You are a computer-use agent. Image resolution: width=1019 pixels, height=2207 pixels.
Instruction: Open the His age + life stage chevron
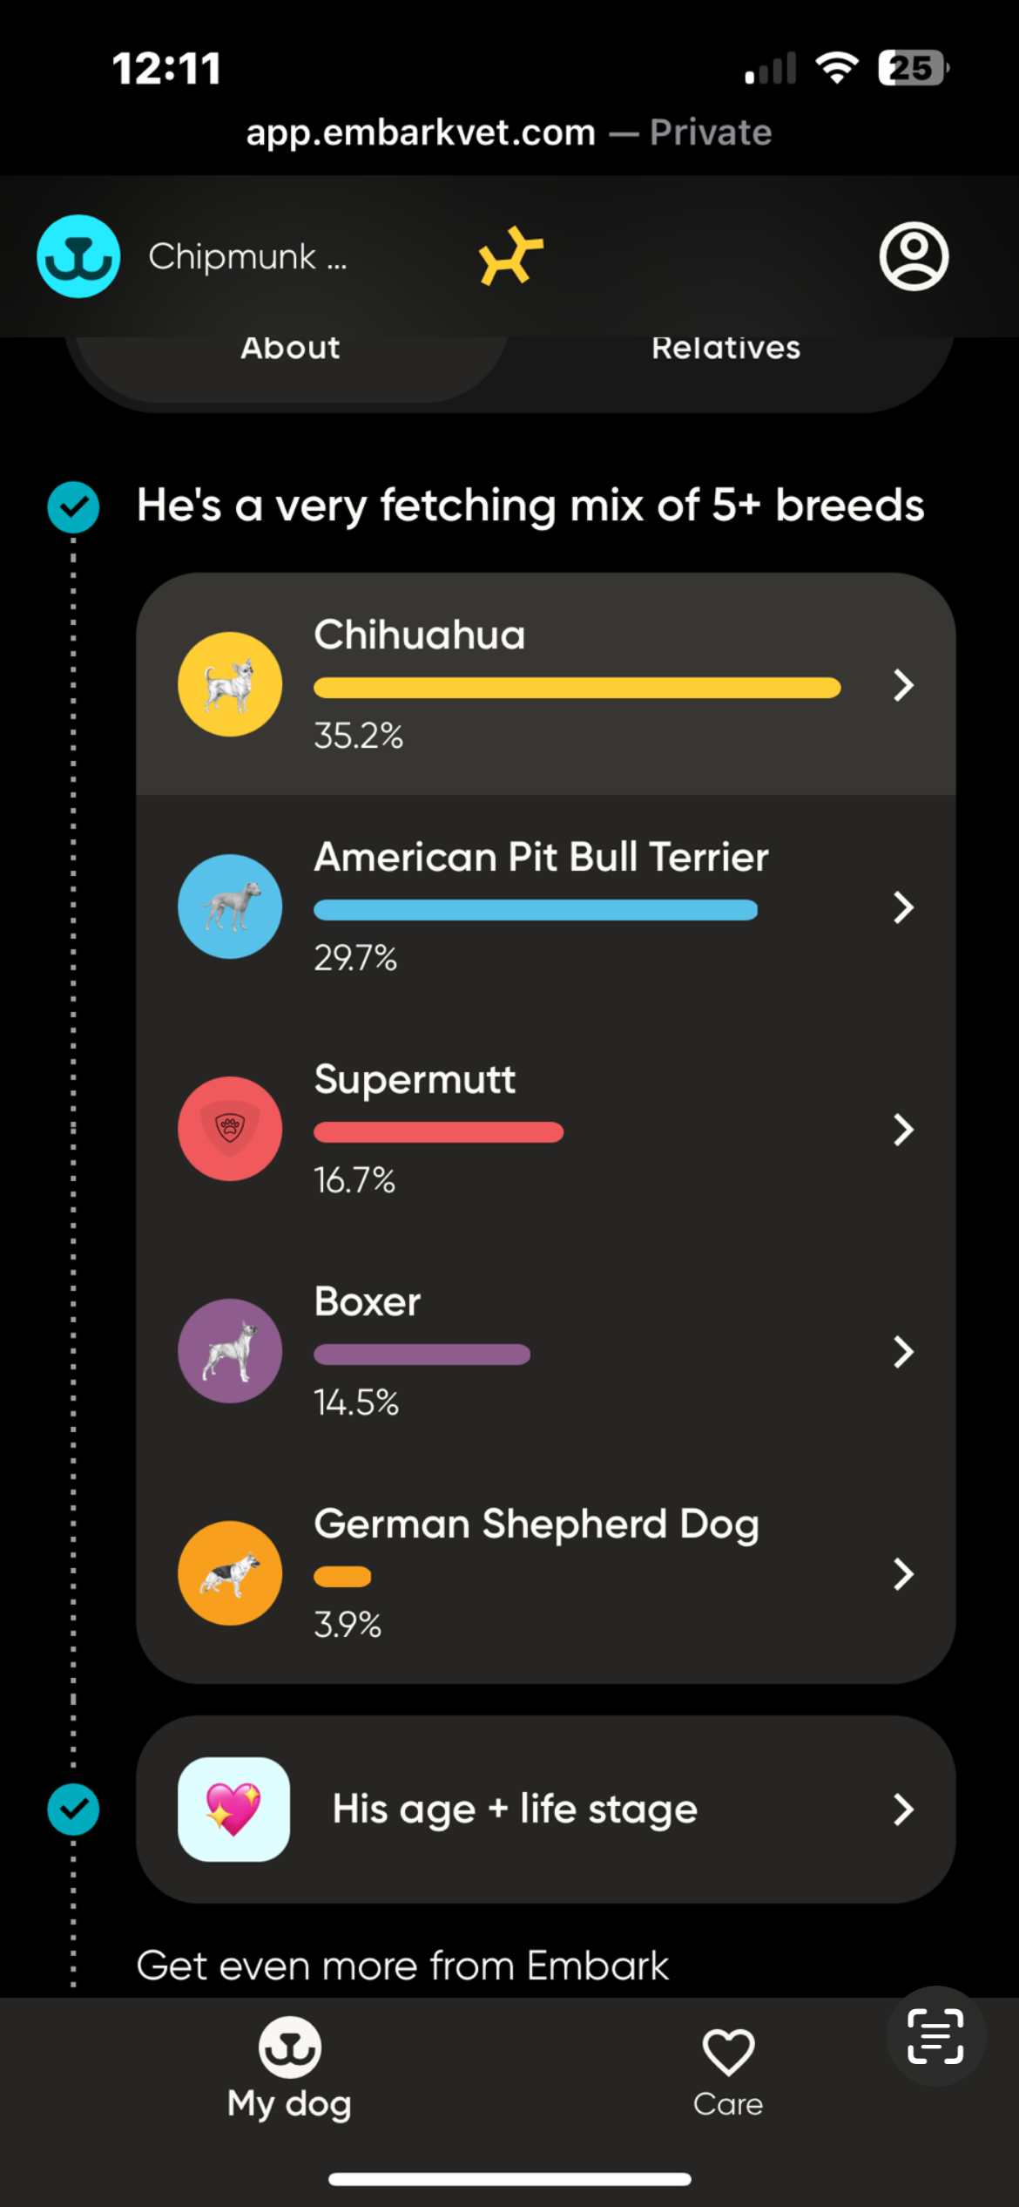tap(904, 1810)
